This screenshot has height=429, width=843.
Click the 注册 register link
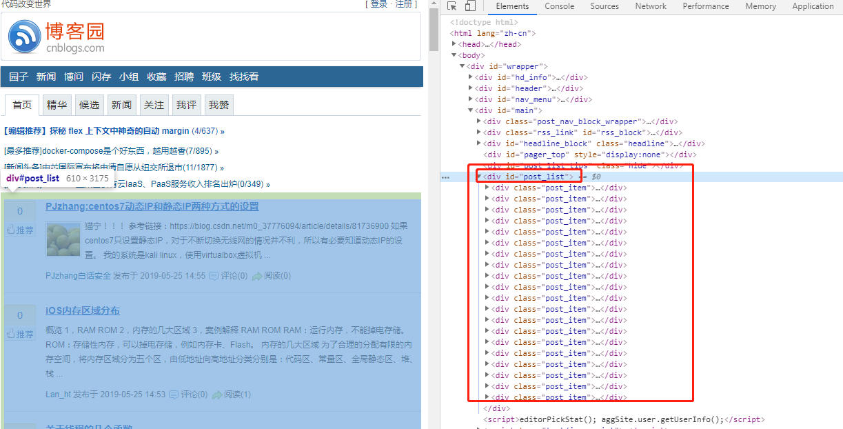(x=404, y=4)
